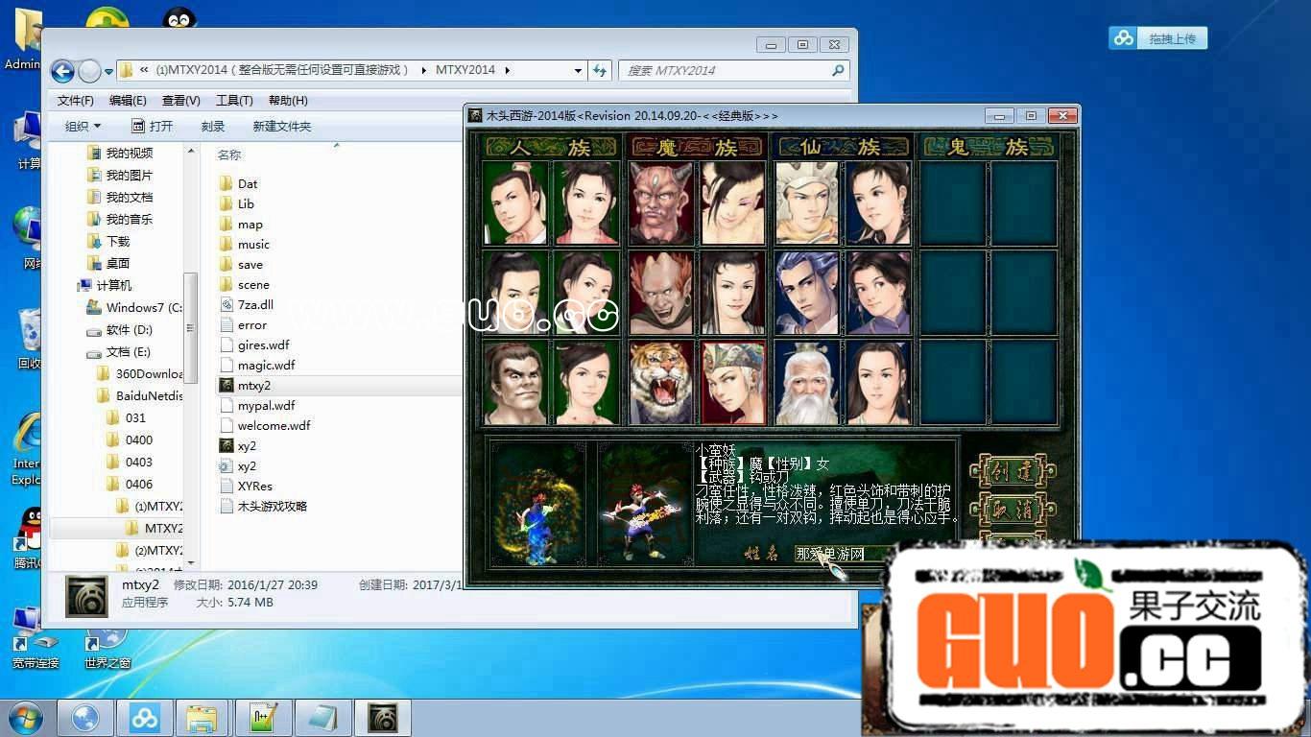Open the 文件(F) menu in Explorer
The height and width of the screenshot is (737, 1311).
coord(76,101)
